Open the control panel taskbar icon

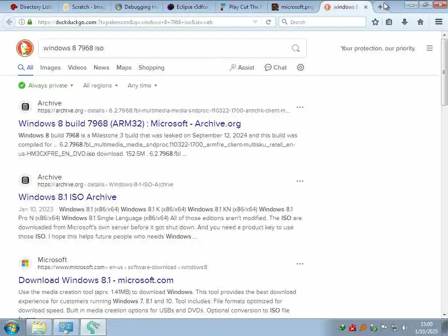click(x=66, y=327)
